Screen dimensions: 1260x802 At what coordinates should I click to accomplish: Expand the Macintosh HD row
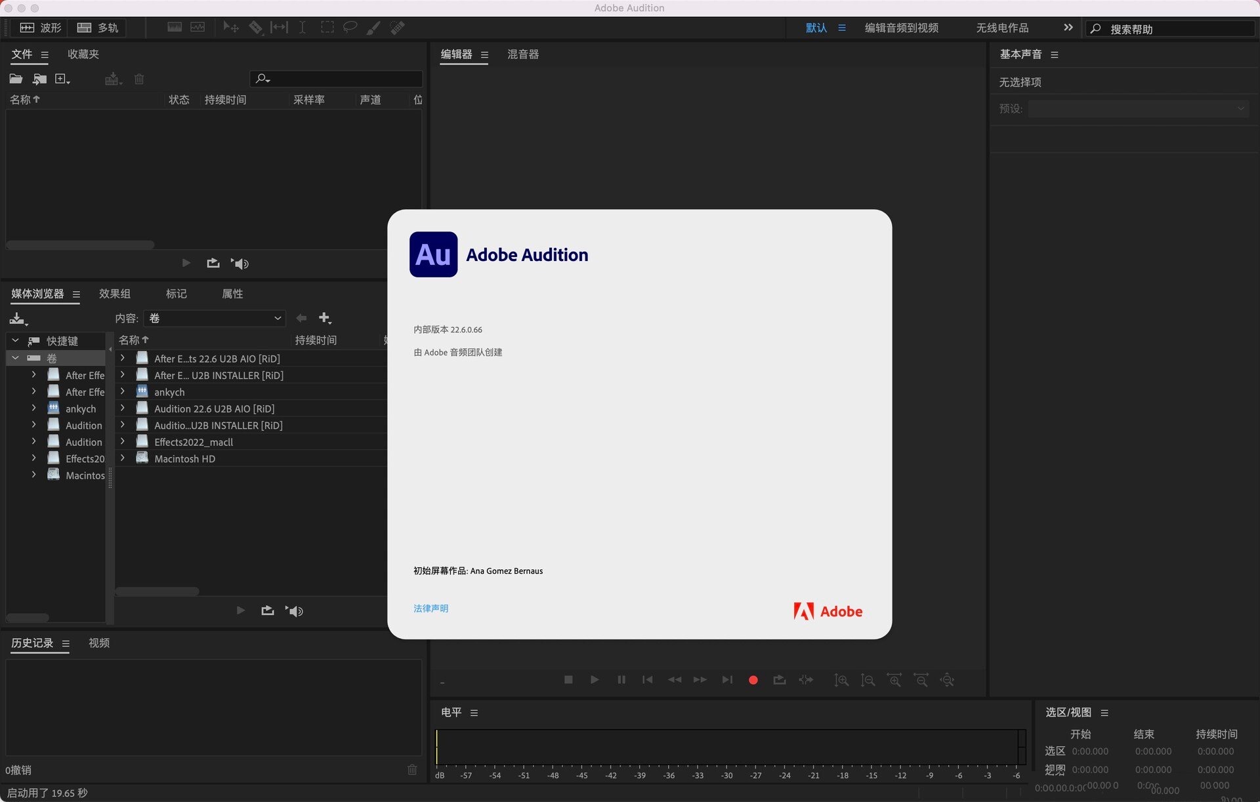pos(122,458)
